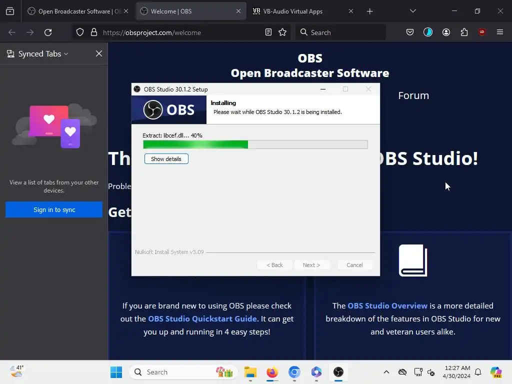The image size is (512, 384).
Task: Switch to Firefox on taskbar
Action: 272,372
